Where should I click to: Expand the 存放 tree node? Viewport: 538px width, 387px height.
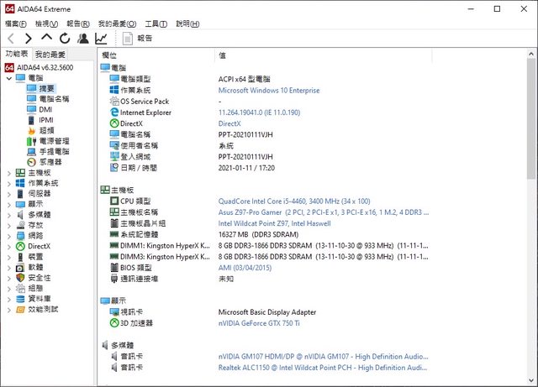point(9,226)
